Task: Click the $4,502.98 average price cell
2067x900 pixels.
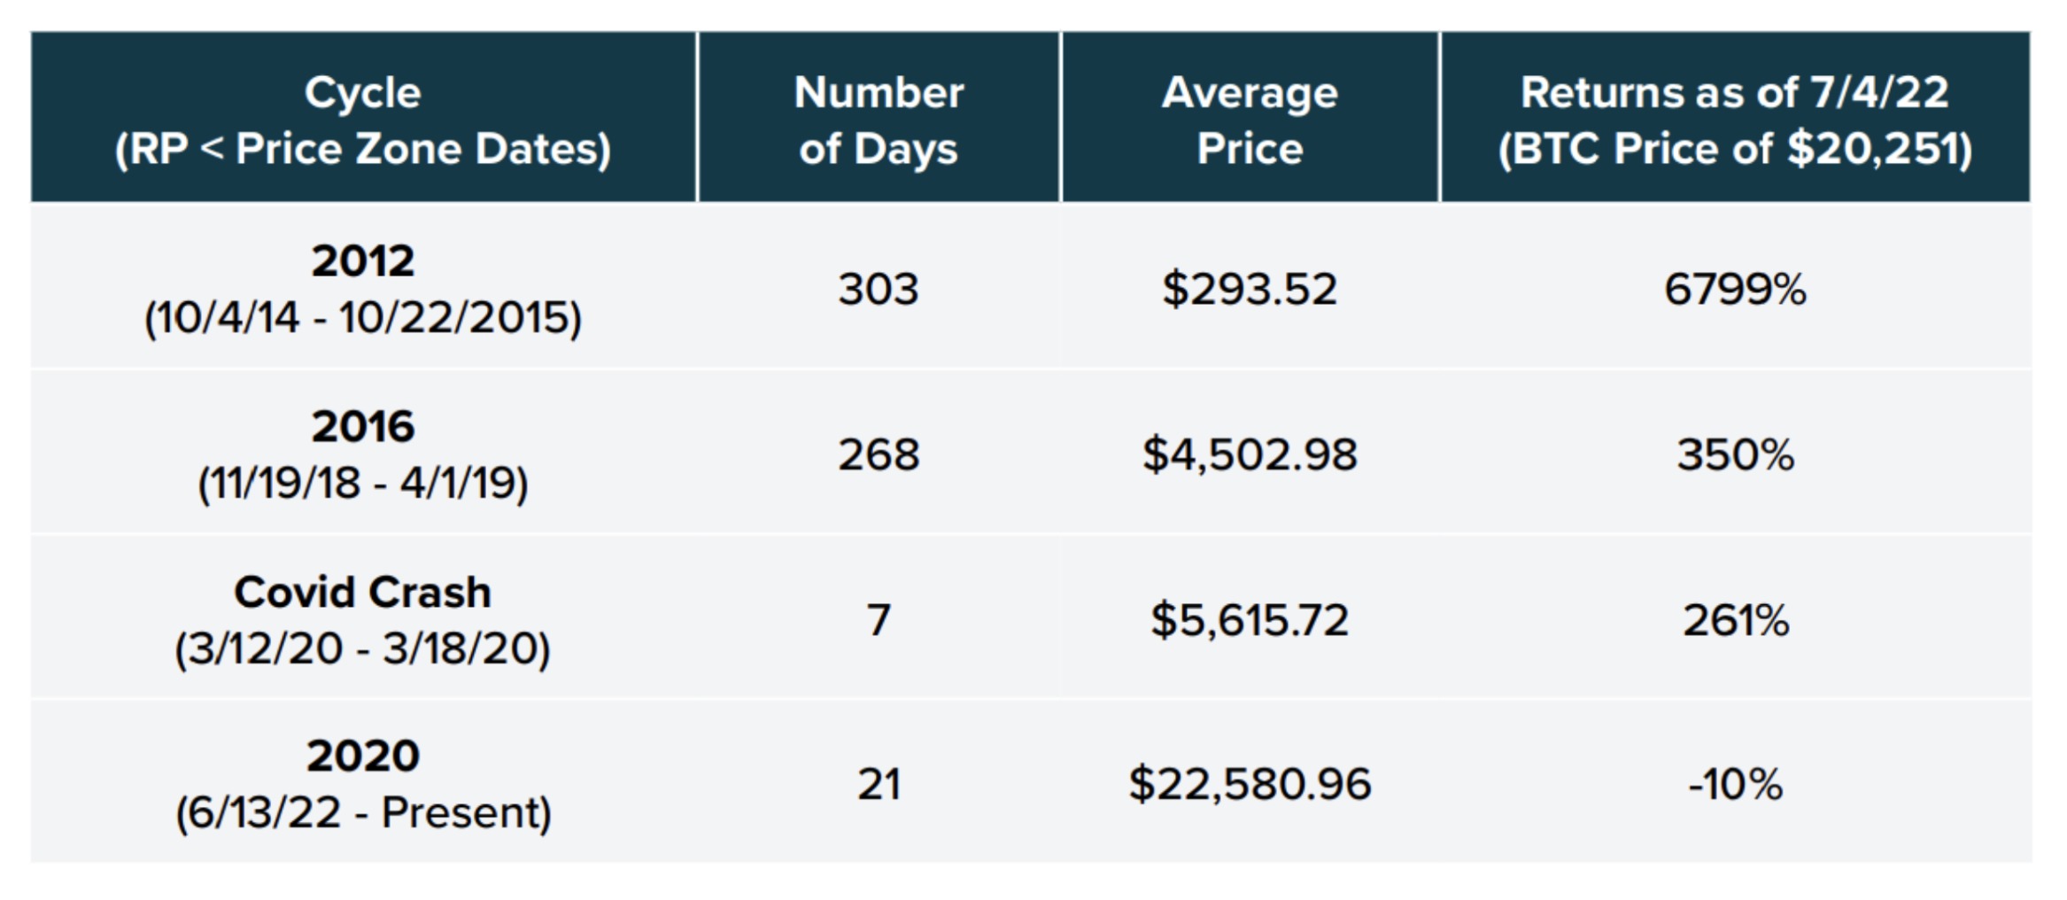Action: [x=1250, y=454]
